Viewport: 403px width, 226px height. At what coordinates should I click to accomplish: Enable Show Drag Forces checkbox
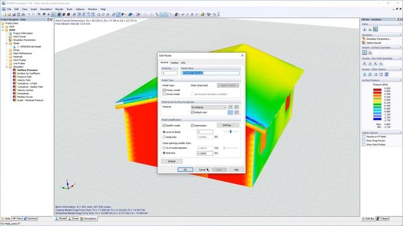click(x=364, y=141)
